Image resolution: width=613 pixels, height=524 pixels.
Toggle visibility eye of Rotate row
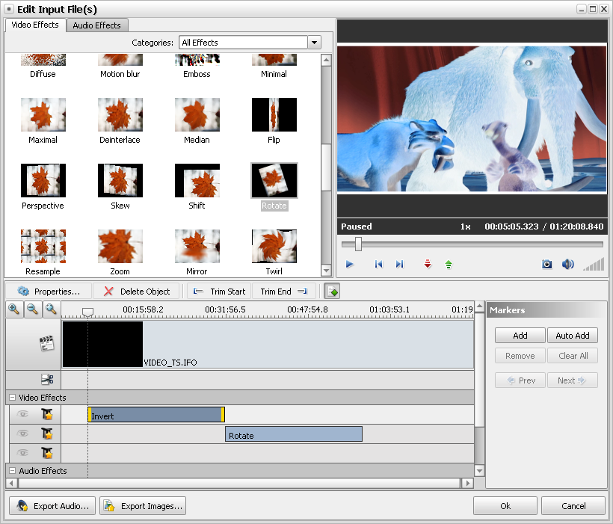click(x=23, y=434)
